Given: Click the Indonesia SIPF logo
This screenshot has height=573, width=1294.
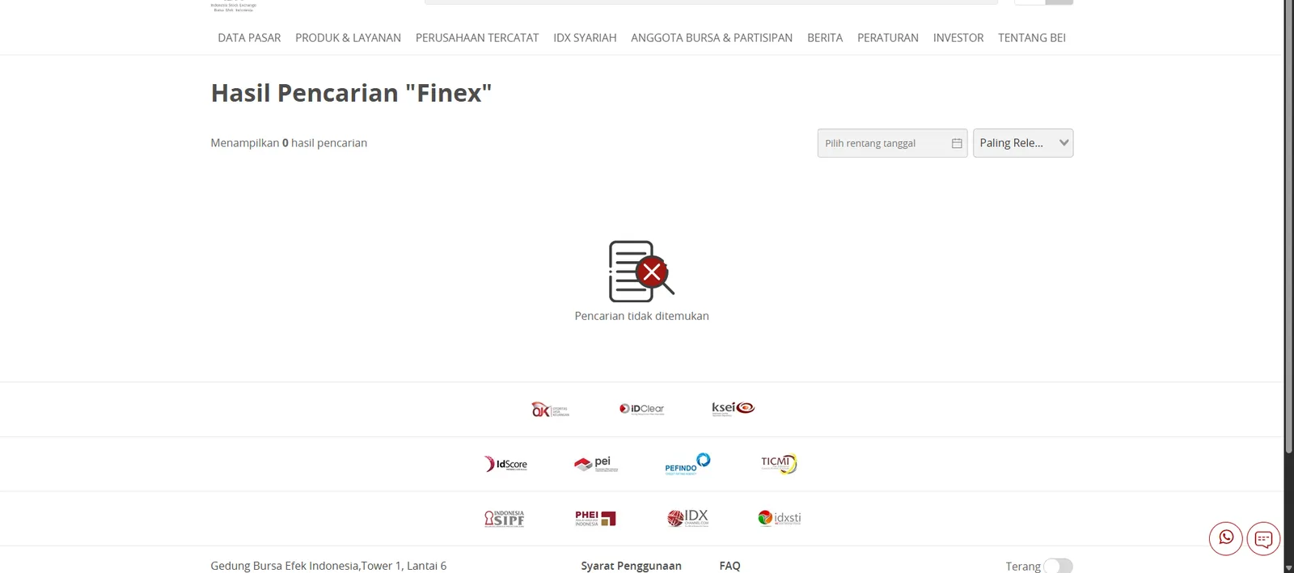Looking at the screenshot, I should coord(505,518).
